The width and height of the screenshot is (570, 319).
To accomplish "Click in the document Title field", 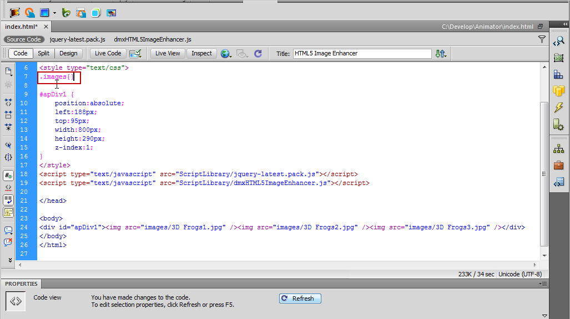I will [x=362, y=53].
